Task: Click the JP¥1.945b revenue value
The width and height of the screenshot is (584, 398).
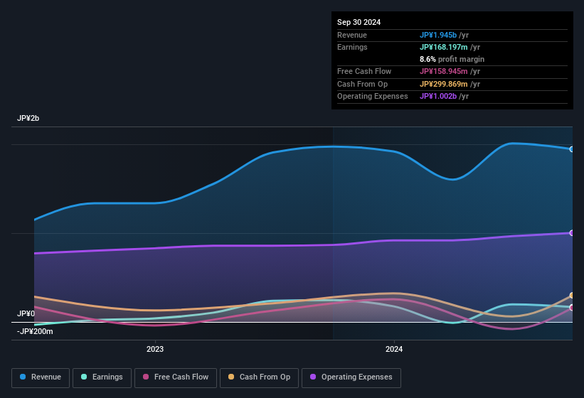Action: pos(438,35)
